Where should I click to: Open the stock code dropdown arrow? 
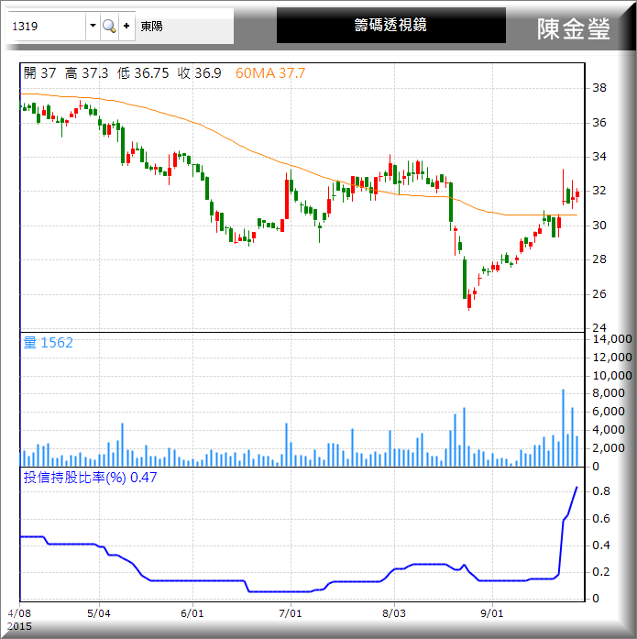[x=93, y=27]
